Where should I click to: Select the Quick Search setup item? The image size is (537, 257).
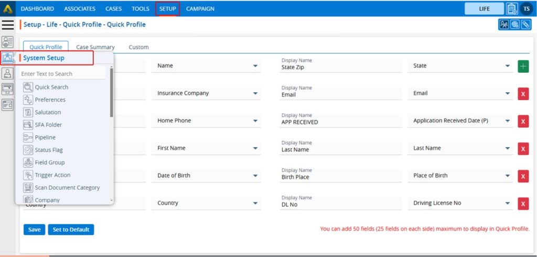(51, 87)
